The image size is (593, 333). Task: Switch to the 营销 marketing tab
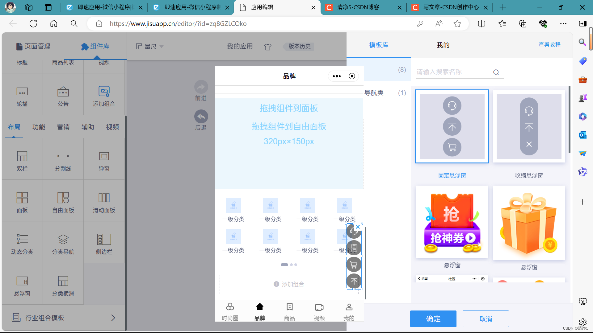click(x=63, y=127)
